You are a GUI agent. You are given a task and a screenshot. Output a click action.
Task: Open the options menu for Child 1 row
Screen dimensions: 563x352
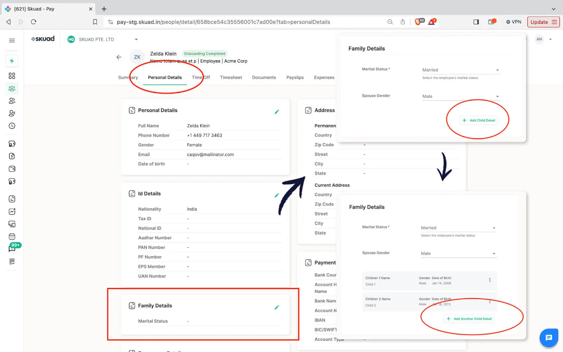point(489,280)
